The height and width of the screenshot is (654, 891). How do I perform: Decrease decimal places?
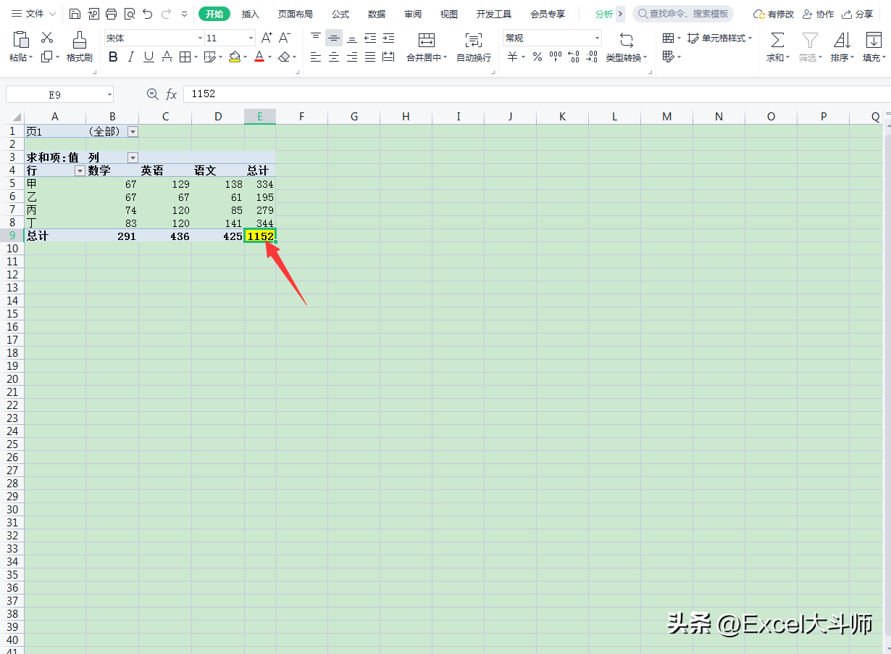coord(592,57)
